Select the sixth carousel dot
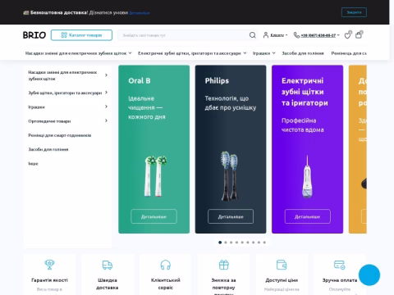 248,243
